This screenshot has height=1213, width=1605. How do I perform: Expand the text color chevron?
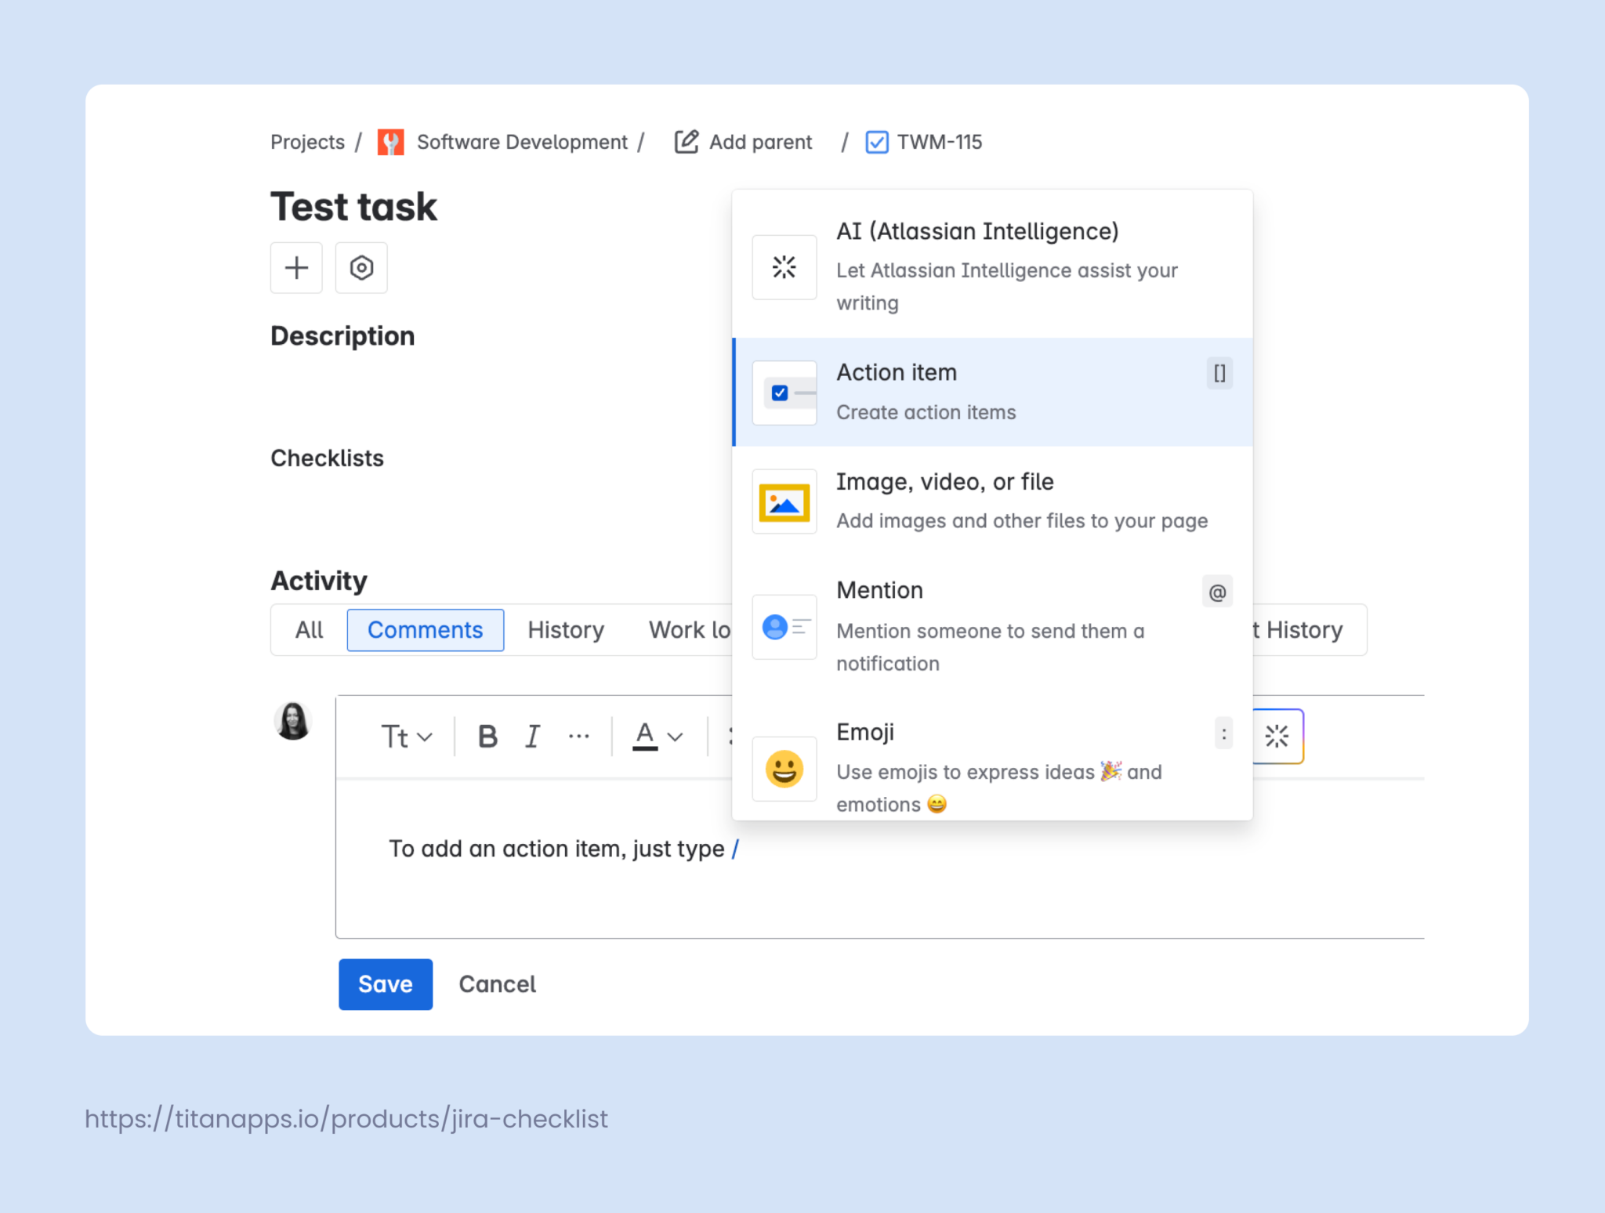672,735
